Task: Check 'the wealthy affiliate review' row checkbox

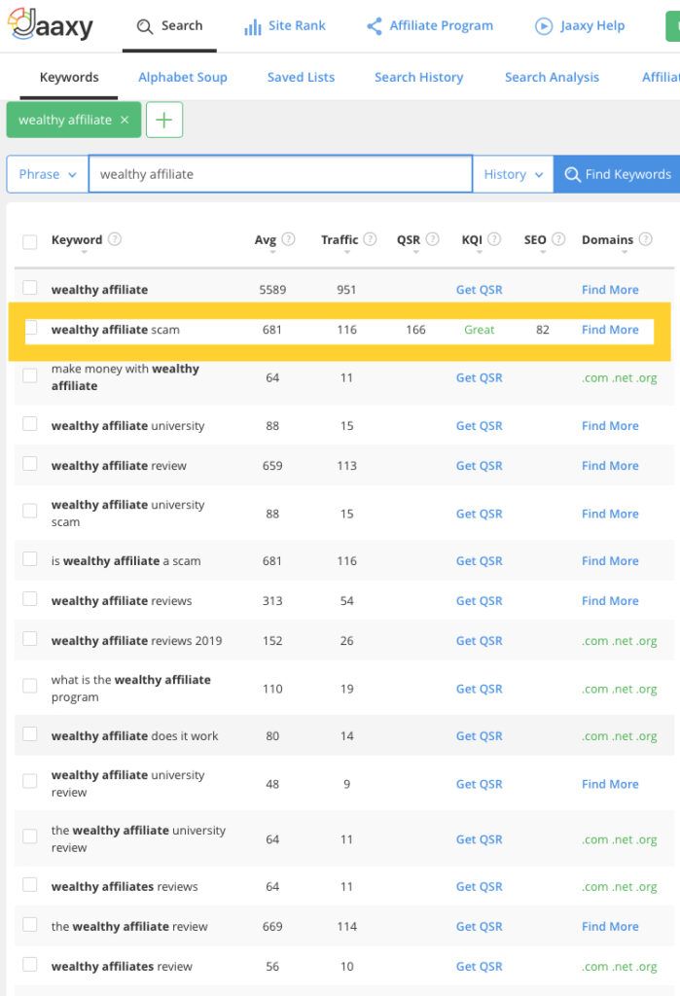Action: click(30, 925)
